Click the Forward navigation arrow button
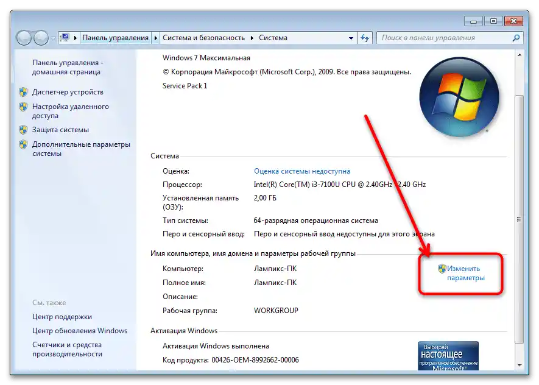 coord(41,38)
